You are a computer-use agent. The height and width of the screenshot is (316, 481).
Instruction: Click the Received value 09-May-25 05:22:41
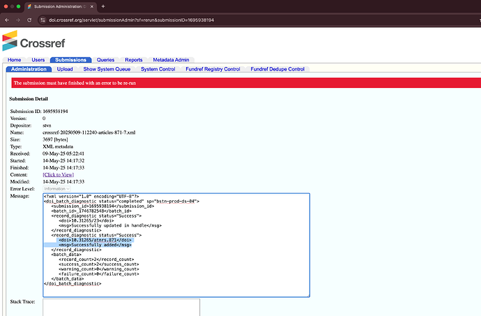click(x=63, y=154)
